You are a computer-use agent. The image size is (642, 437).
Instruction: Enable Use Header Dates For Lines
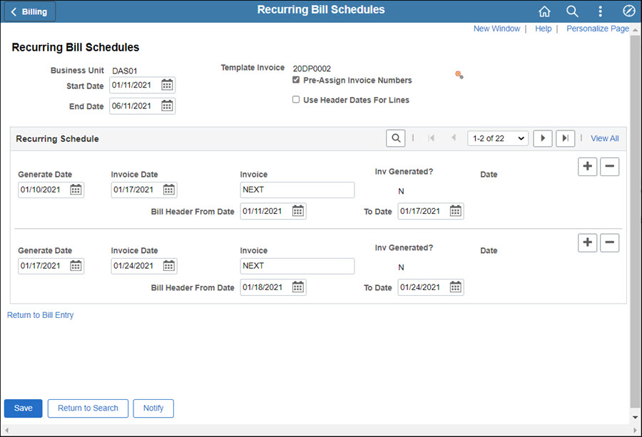point(296,99)
